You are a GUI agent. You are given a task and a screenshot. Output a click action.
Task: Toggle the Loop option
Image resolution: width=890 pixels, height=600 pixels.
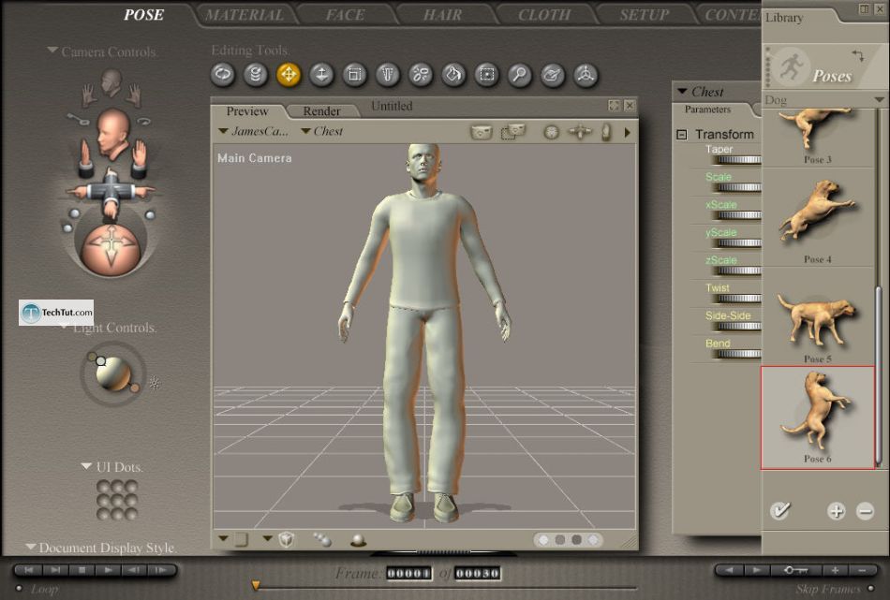pos(19,588)
